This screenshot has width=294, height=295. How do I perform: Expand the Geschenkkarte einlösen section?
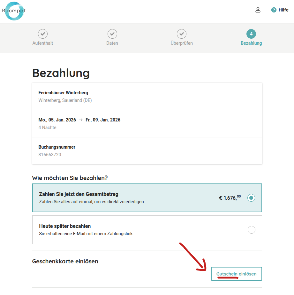pyautogui.click(x=65, y=261)
